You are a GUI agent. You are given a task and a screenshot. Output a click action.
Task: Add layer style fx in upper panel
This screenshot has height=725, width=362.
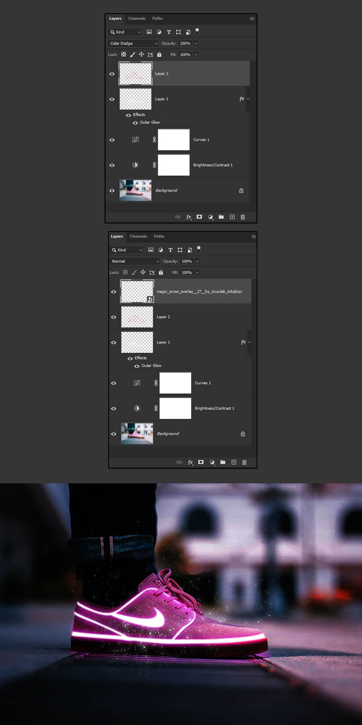pyautogui.click(x=189, y=217)
